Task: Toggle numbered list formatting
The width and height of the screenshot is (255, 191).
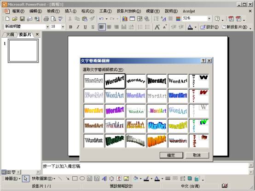Action: (140, 27)
